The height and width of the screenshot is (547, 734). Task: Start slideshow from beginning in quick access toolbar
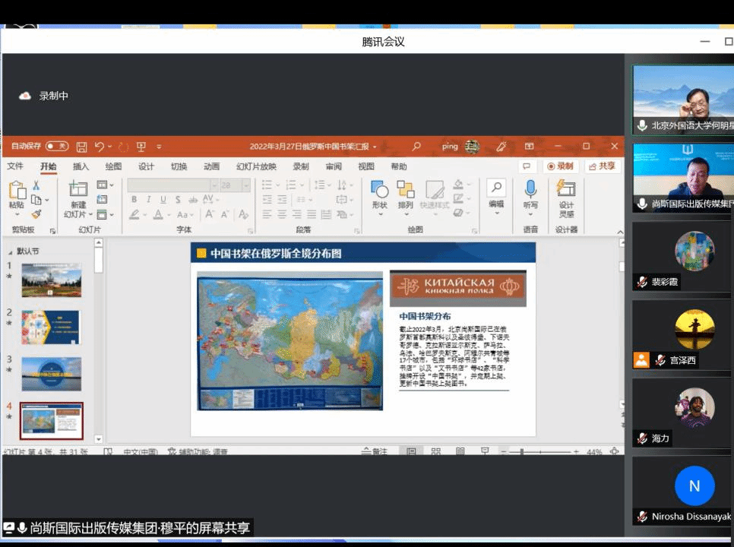[141, 147]
